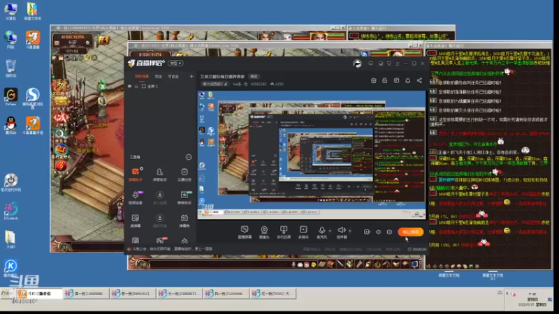This screenshot has width=559, height=314.
Task: Start recording with the video record icon
Action: tap(367, 232)
